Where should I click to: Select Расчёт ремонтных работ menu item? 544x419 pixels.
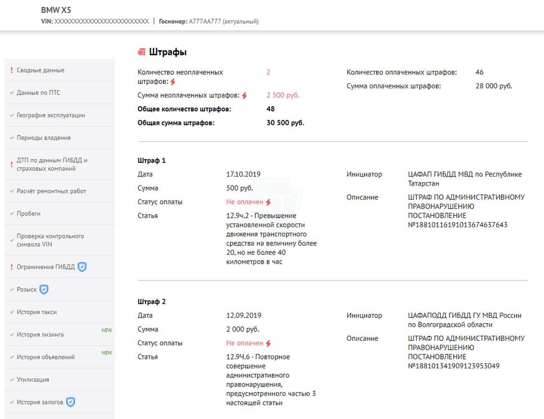(60, 191)
